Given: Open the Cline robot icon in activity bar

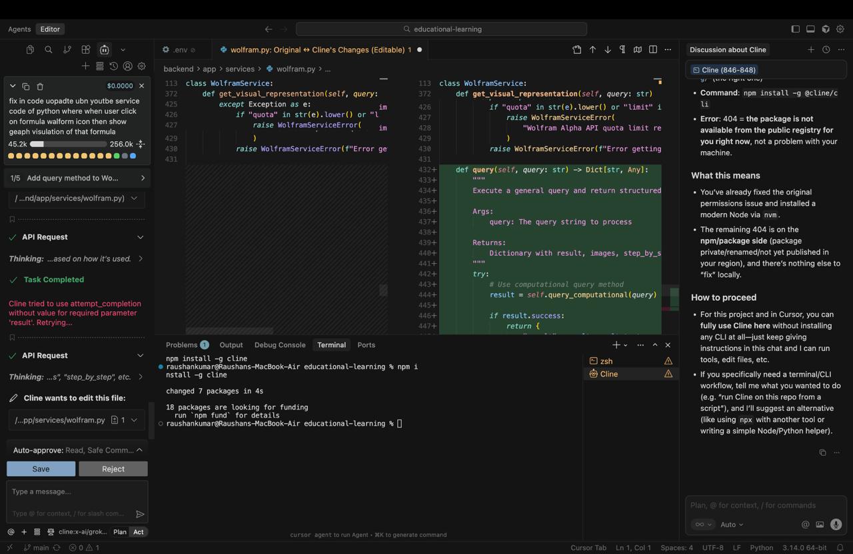Looking at the screenshot, I should click(x=105, y=50).
